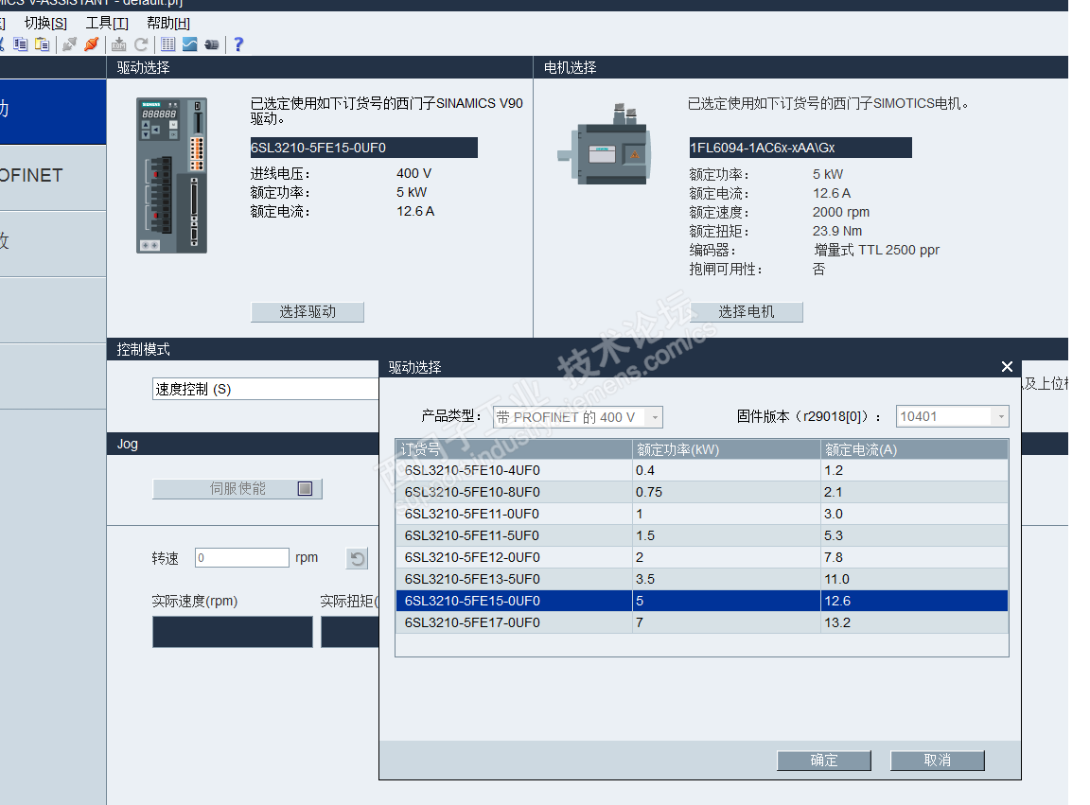Confirm with the 确定 button
The height and width of the screenshot is (805, 1090).
(824, 761)
